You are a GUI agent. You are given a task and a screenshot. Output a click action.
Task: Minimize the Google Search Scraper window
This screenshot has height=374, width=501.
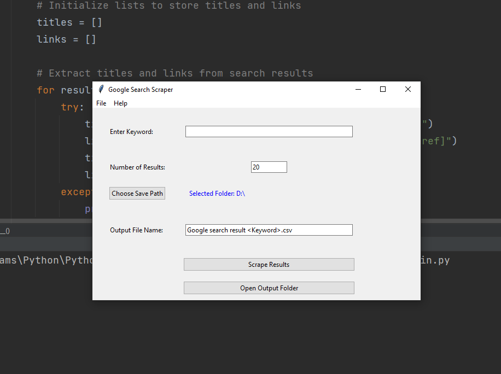click(358, 90)
